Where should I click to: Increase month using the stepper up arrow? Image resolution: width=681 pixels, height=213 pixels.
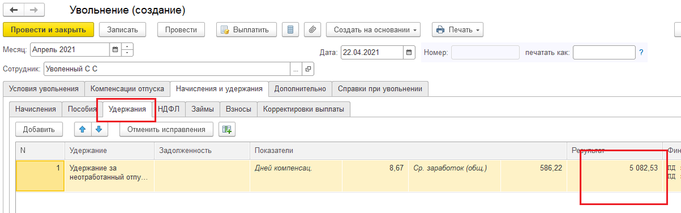128,46
